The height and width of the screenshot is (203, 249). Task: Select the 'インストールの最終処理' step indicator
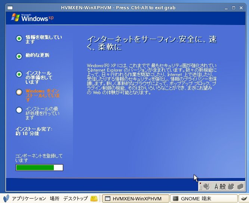click(19, 110)
